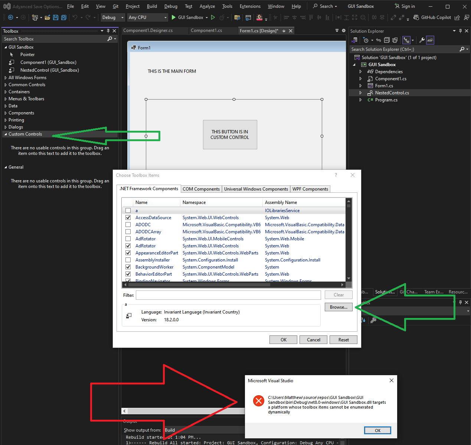The image size is (471, 445).
Task: Click the Align Lefts layout icon
Action: (x=286, y=17)
